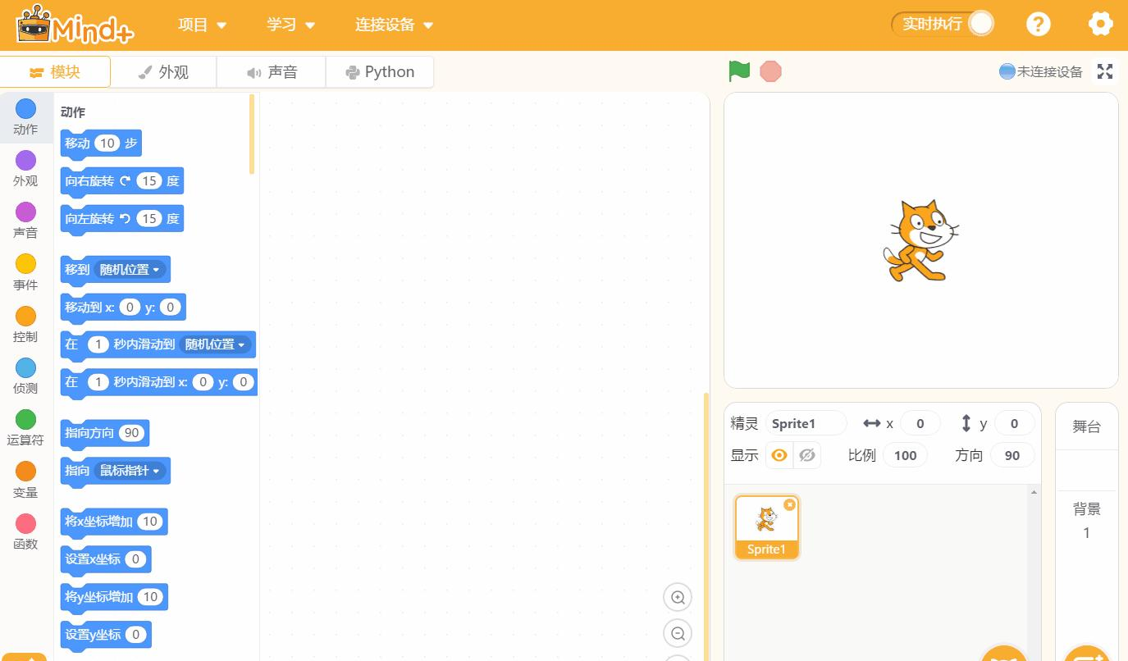Edit the 方向 direction field
The width and height of the screenshot is (1128, 661).
[x=1012, y=455]
